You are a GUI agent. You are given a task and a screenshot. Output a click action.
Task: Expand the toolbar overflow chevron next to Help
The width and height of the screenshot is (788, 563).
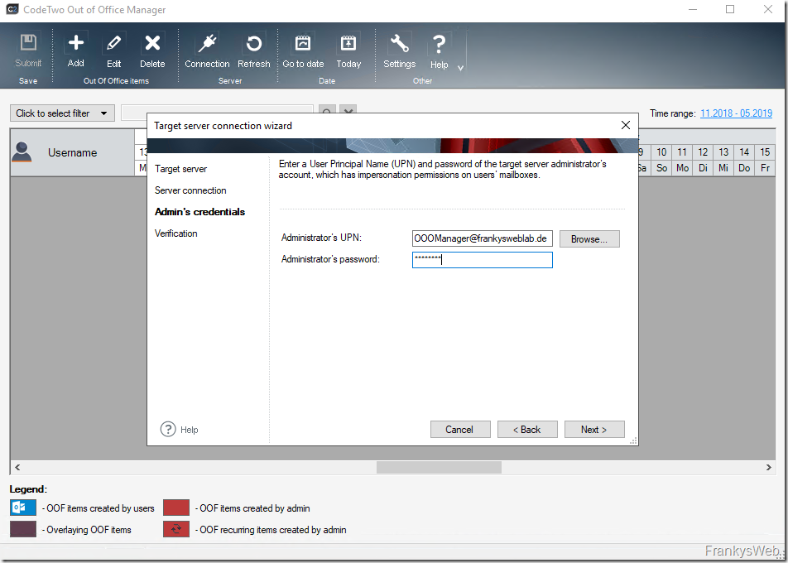tap(460, 68)
